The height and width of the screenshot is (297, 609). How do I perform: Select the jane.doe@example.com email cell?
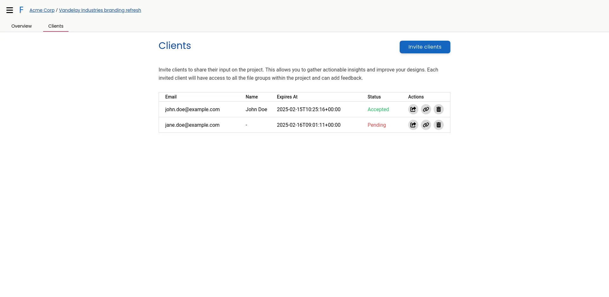point(192,125)
